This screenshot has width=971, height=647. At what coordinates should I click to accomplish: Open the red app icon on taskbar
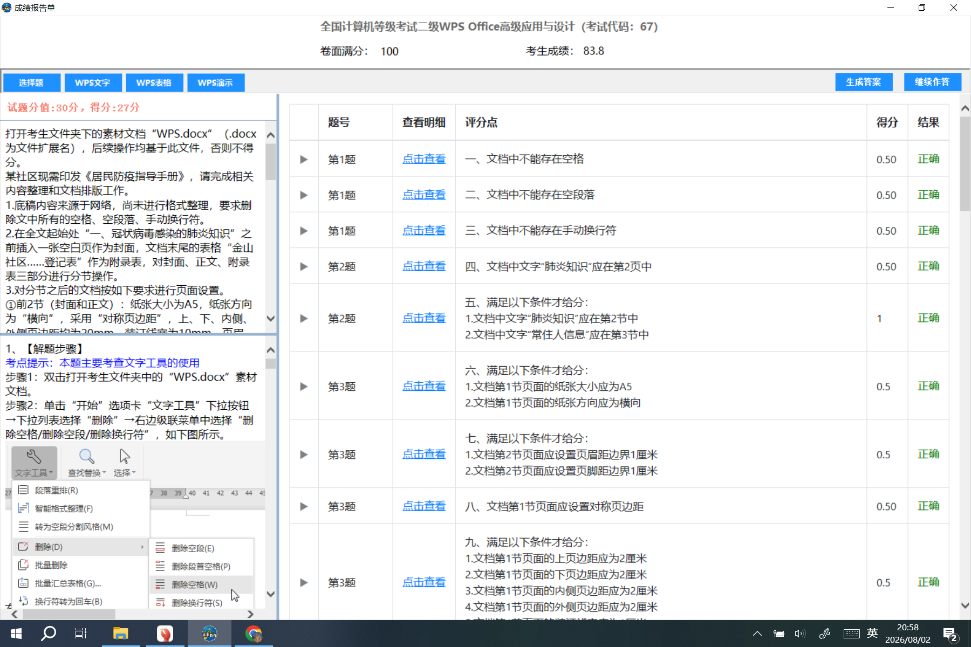coord(165,634)
